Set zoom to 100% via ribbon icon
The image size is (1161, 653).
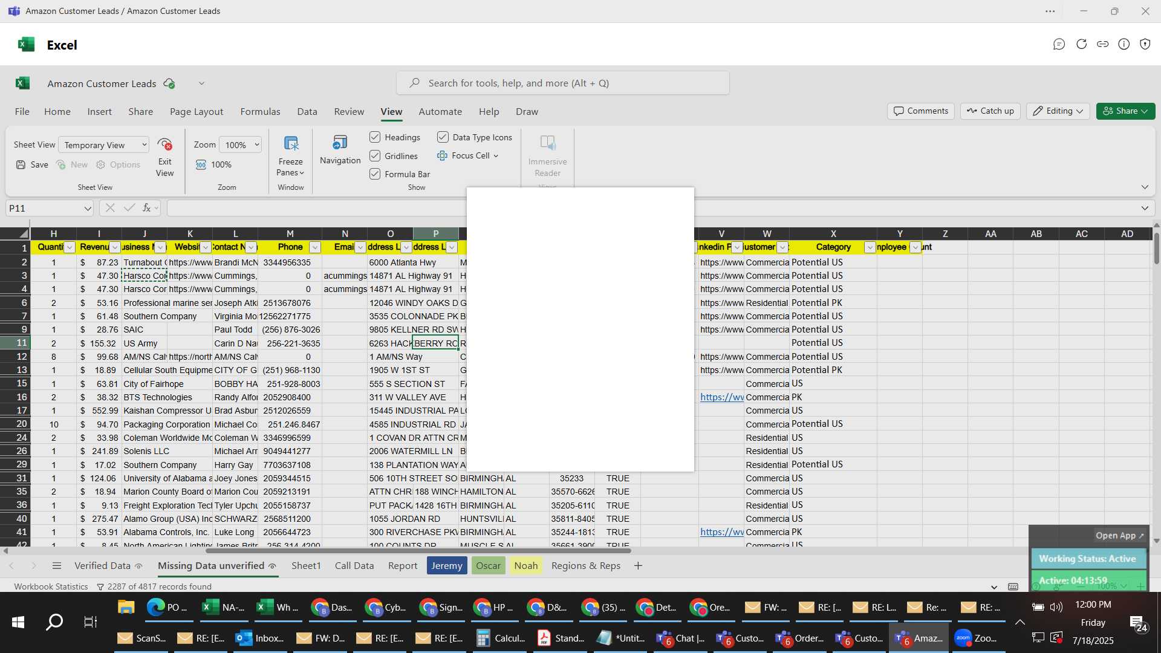[x=201, y=164]
